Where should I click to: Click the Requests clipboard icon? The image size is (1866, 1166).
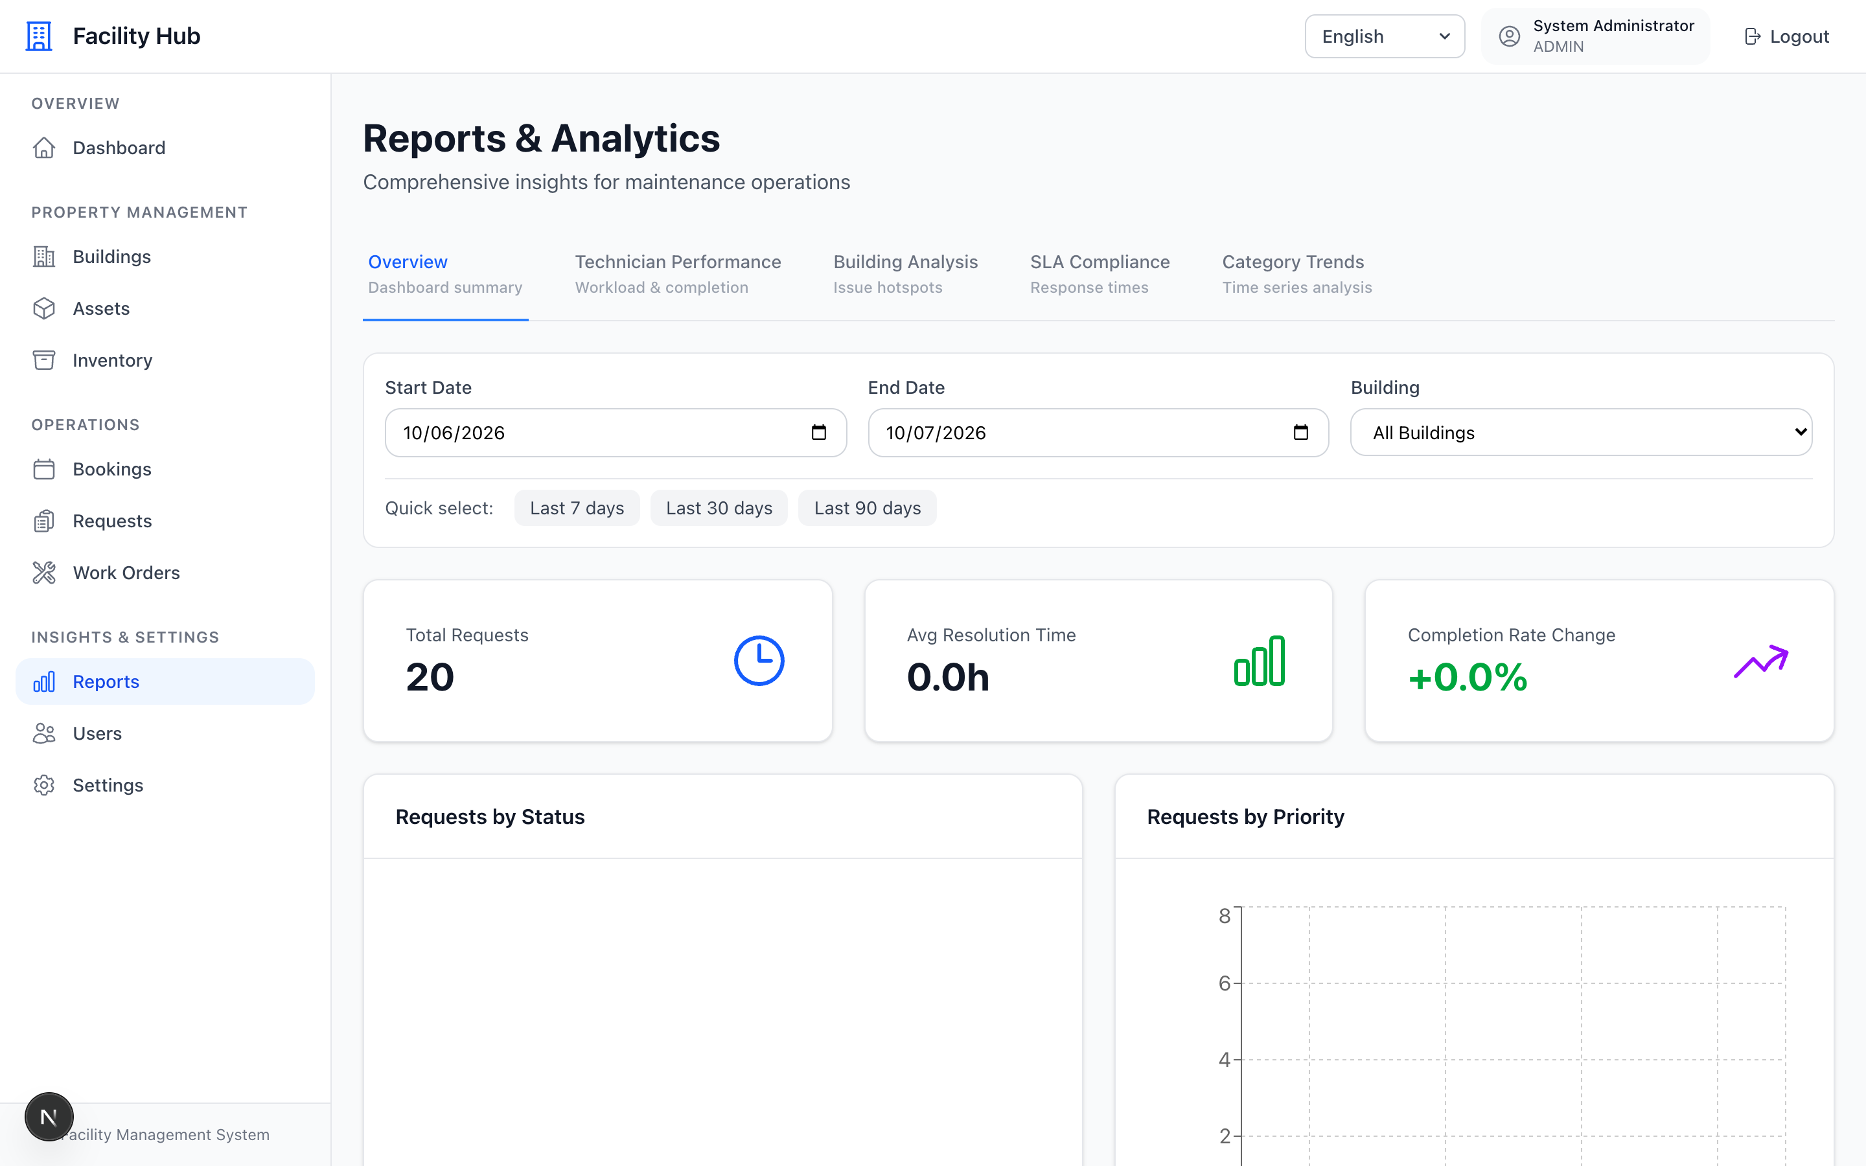44,521
